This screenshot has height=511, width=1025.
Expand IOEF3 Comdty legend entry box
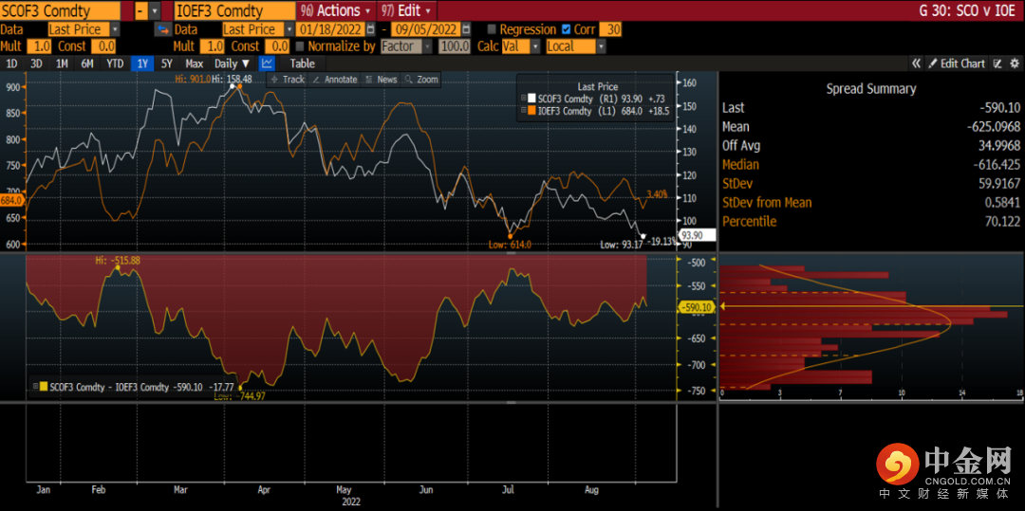point(523,111)
